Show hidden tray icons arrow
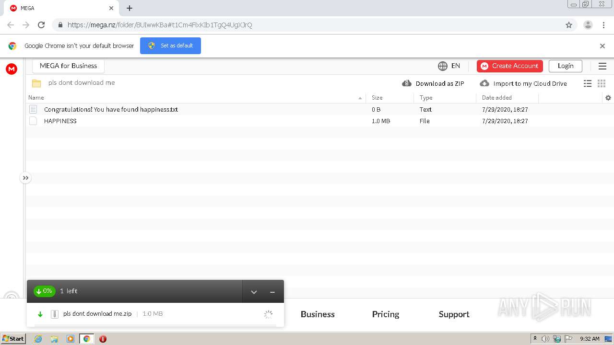 (535, 339)
